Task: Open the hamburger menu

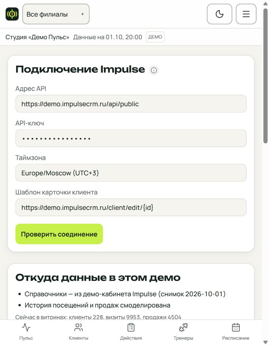Action: 246,14
